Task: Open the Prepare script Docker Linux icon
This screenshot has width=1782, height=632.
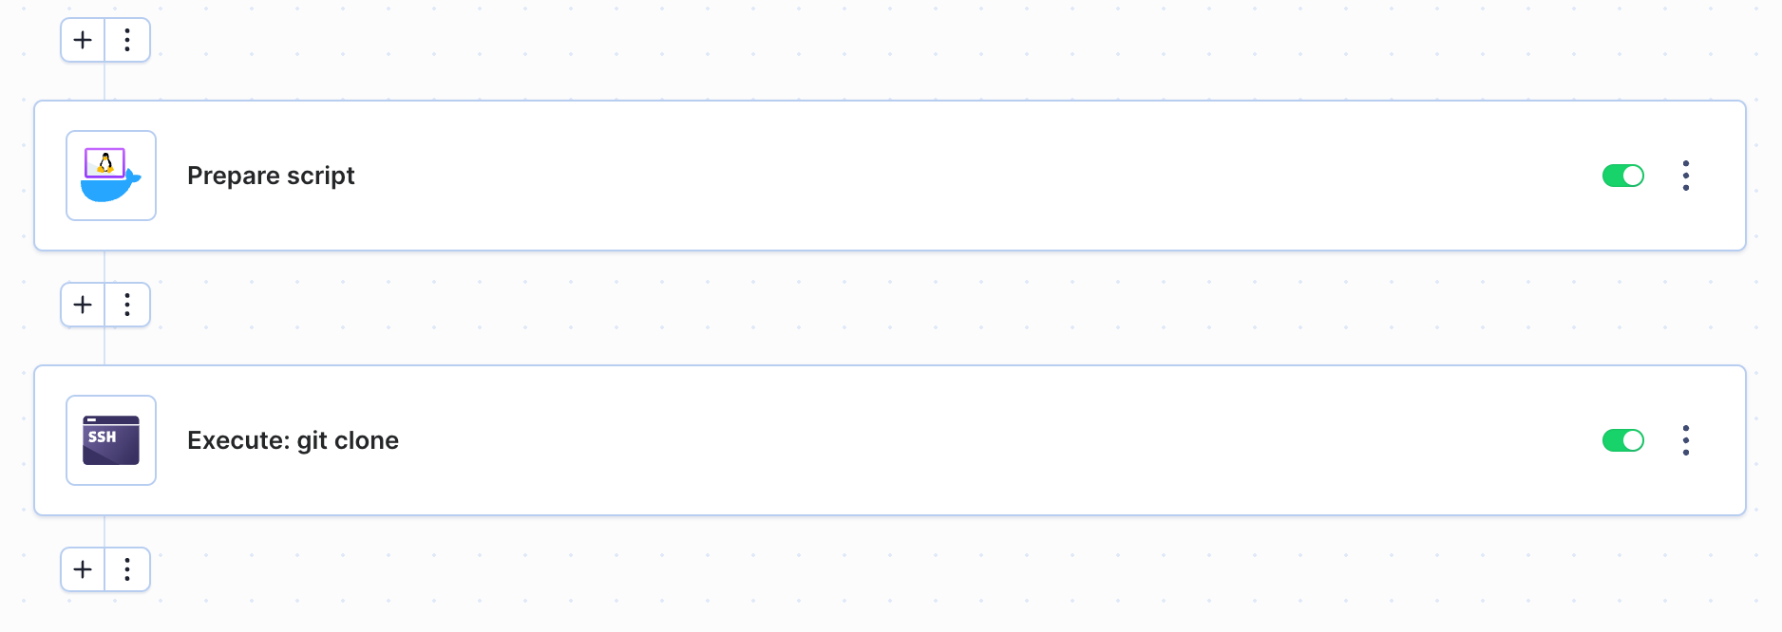Action: click(111, 176)
